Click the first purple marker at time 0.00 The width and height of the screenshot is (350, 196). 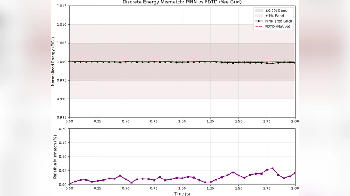(69, 184)
